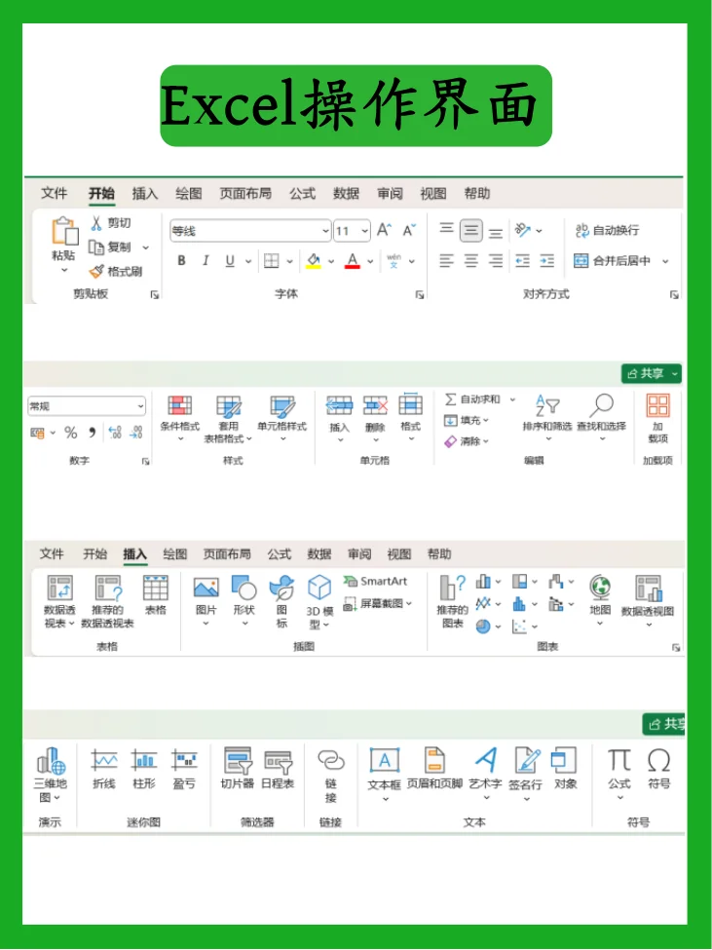Click the 符号 omega symbol icon
The image size is (712, 950).
[658, 760]
